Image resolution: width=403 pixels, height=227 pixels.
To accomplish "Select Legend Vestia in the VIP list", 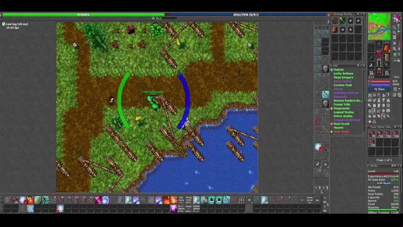I will point(344,112).
